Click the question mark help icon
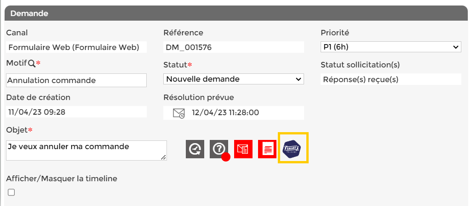 [219, 149]
